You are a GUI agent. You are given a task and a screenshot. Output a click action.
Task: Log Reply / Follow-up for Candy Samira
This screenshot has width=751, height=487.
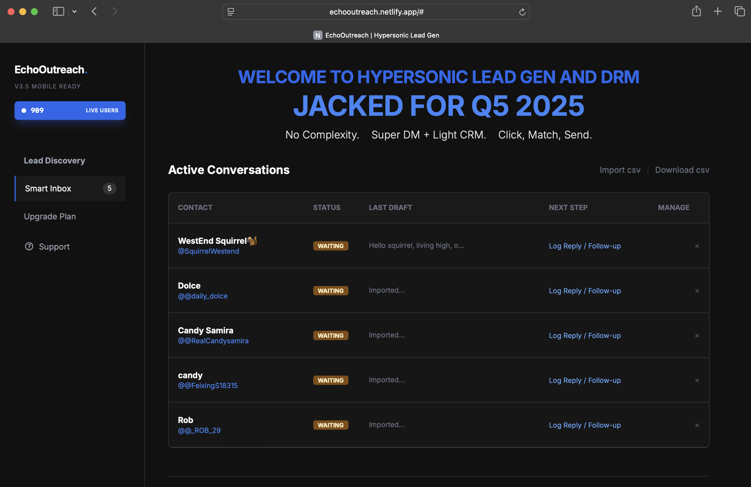tap(584, 335)
